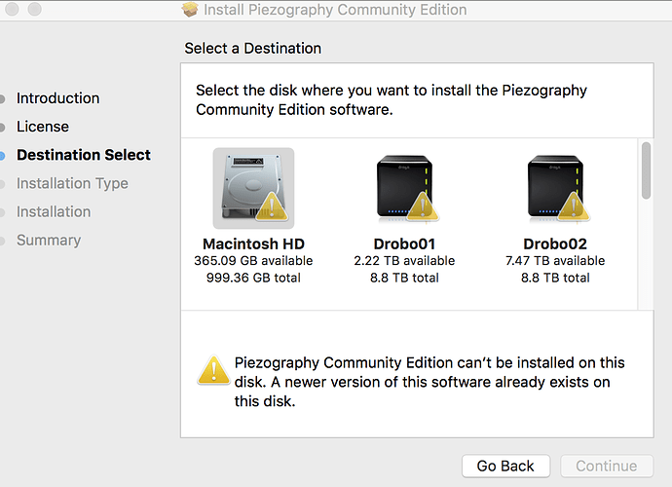Click the '8.8 TB total' text under Drobo02

click(x=555, y=278)
